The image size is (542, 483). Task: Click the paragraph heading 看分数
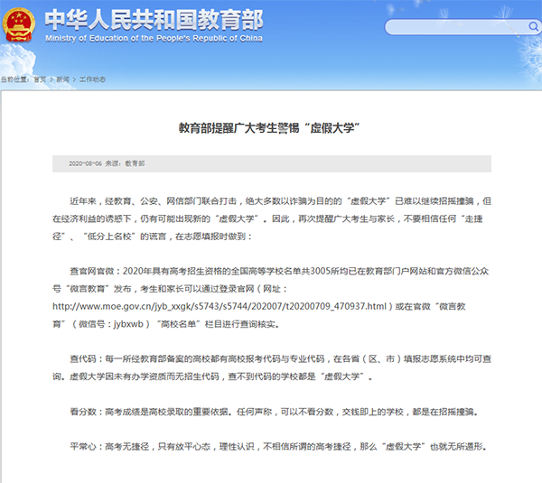83,412
